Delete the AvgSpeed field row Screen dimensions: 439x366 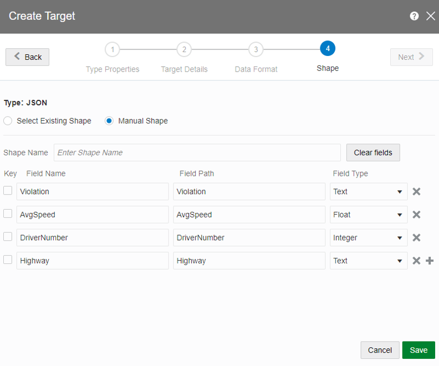pos(417,215)
